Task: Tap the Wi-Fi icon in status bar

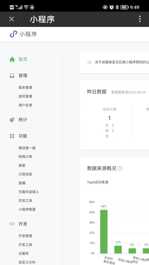Action: click(x=26, y=7)
